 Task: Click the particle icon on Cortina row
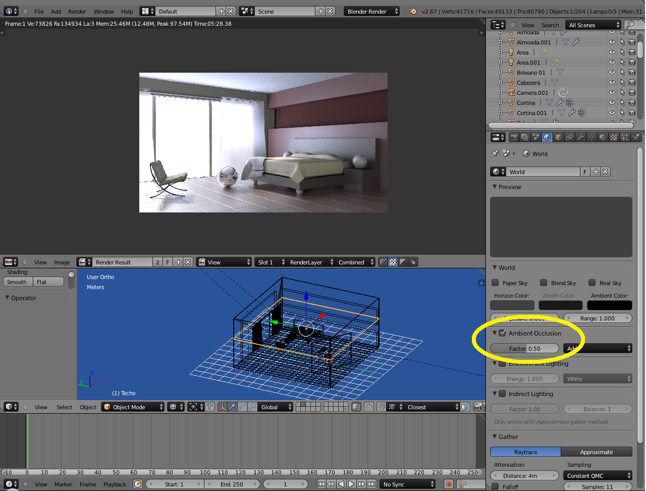click(x=570, y=103)
